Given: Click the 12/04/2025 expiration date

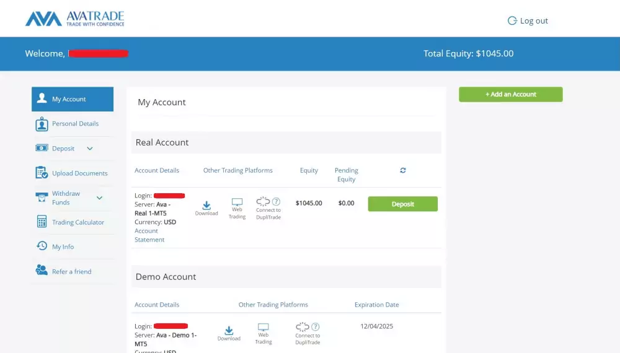Looking at the screenshot, I should (x=377, y=326).
